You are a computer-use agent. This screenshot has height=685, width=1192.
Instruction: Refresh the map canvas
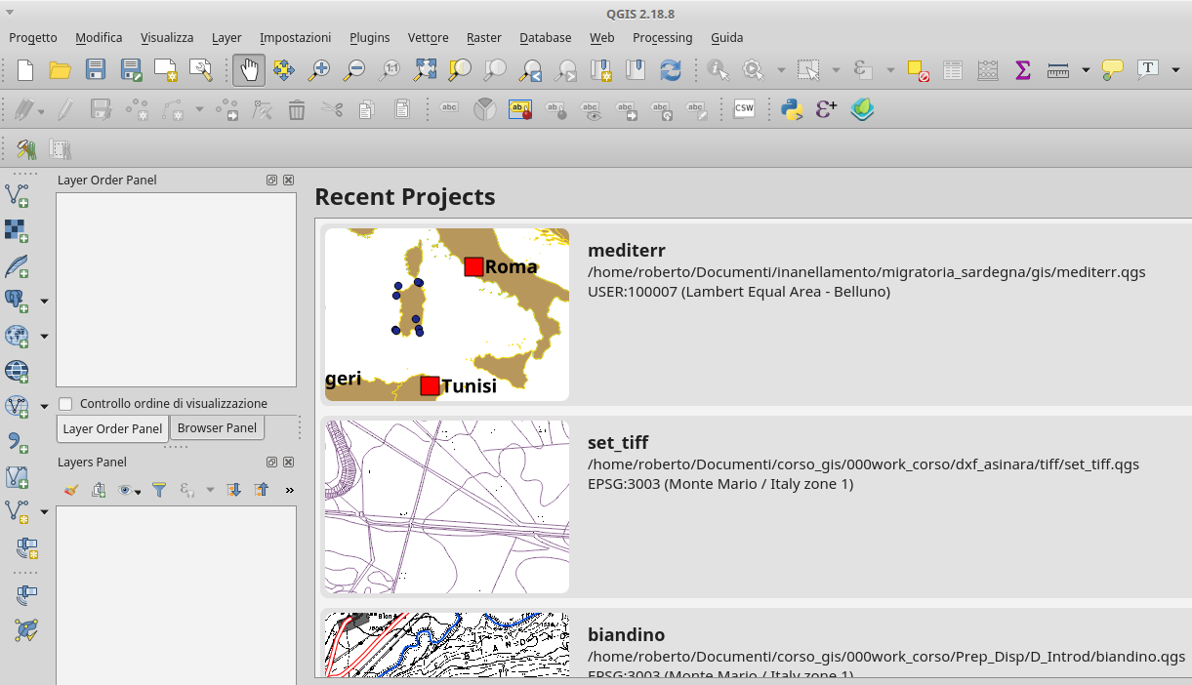671,69
